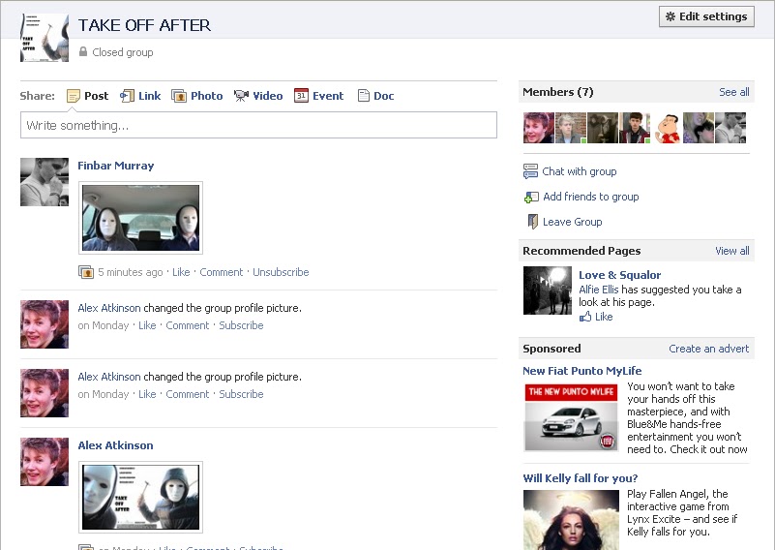
Task: Click the Leave Group door icon
Action: [532, 221]
